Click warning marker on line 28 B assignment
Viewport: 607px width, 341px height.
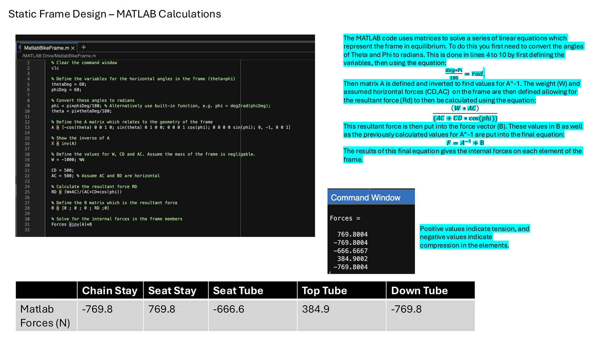[x=58, y=208]
